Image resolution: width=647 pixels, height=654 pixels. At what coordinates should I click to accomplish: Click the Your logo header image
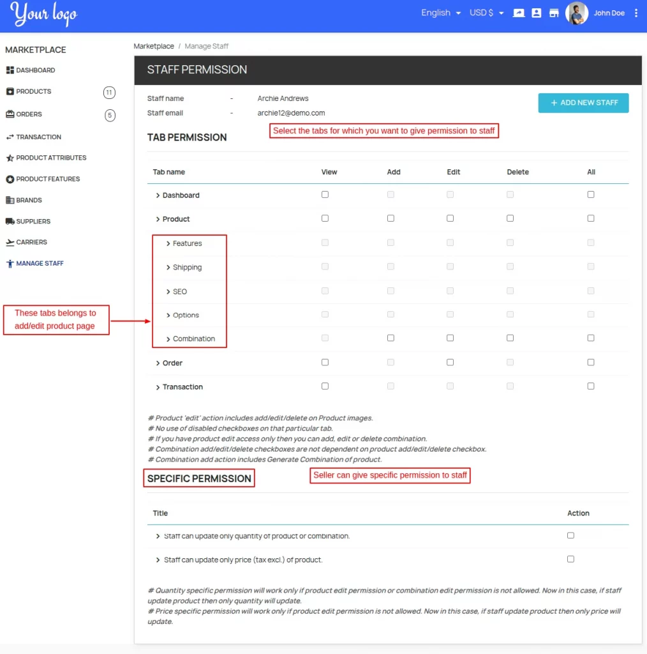click(44, 14)
